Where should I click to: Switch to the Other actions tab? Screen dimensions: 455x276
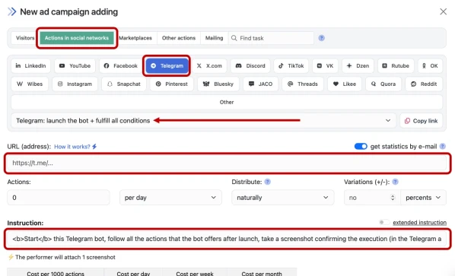[179, 38]
